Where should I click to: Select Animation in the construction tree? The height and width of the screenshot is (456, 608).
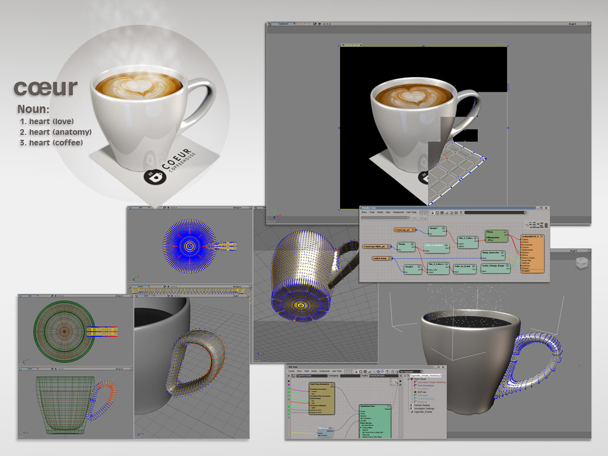click(423, 395)
